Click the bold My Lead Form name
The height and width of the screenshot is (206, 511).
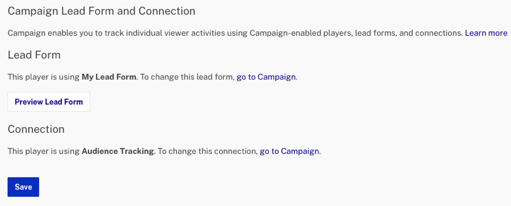pyautogui.click(x=109, y=77)
